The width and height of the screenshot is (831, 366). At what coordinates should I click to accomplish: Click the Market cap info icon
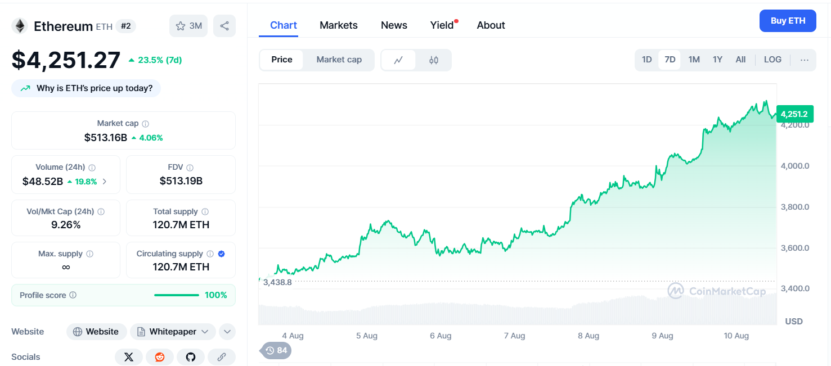146,124
